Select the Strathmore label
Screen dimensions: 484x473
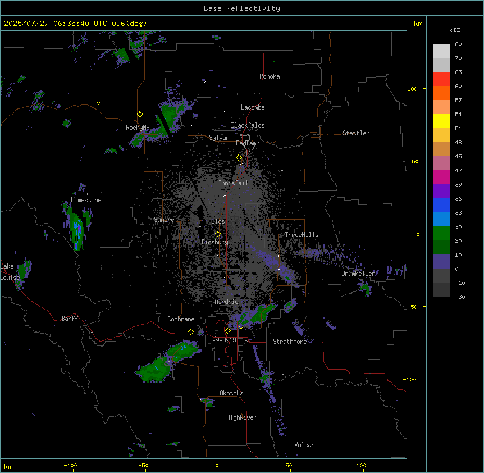[290, 342]
